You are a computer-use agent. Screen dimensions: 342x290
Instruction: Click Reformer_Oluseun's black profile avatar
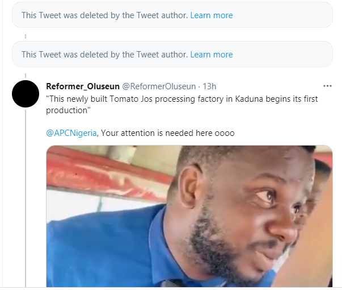[26, 94]
